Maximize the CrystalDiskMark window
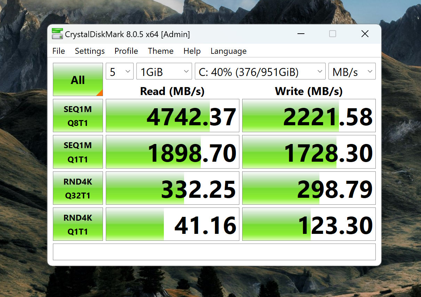 333,34
